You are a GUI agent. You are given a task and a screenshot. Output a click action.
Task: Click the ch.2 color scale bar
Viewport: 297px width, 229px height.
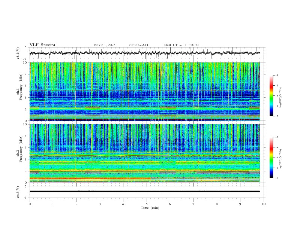(271, 158)
